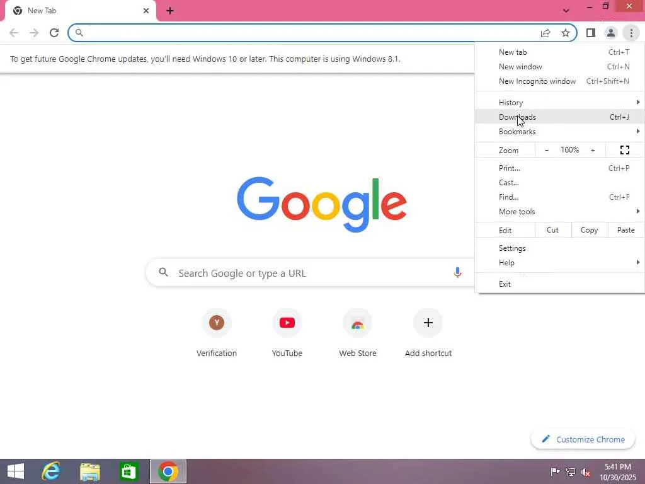Click the Windows 10 update notice text
The image size is (645, 484).
click(205, 59)
